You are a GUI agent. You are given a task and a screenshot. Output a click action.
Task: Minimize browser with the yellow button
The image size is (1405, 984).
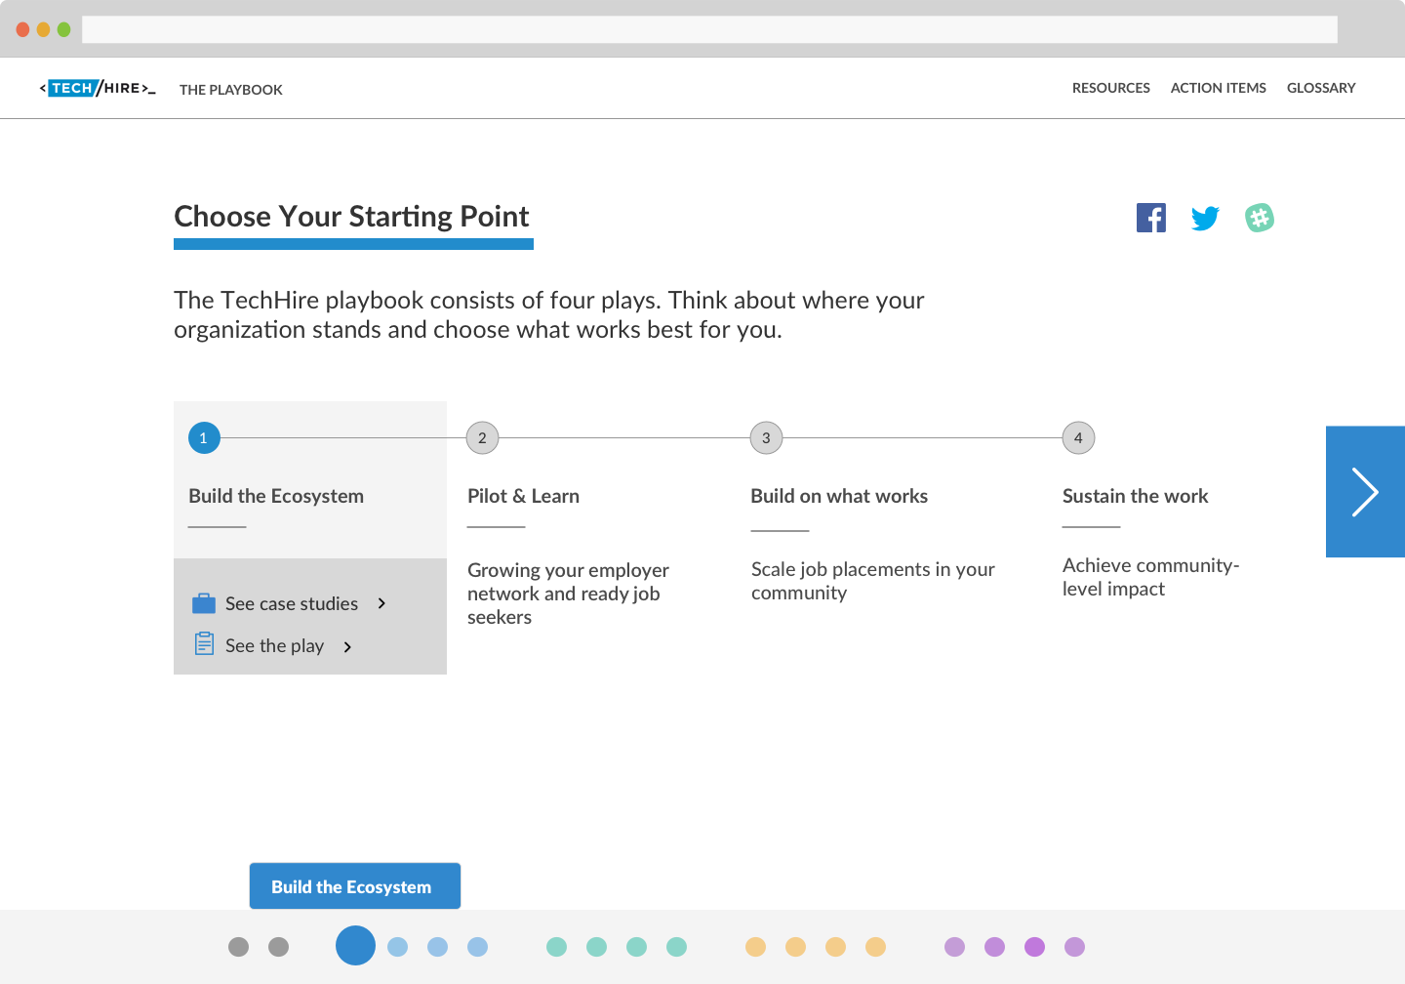coord(44,29)
